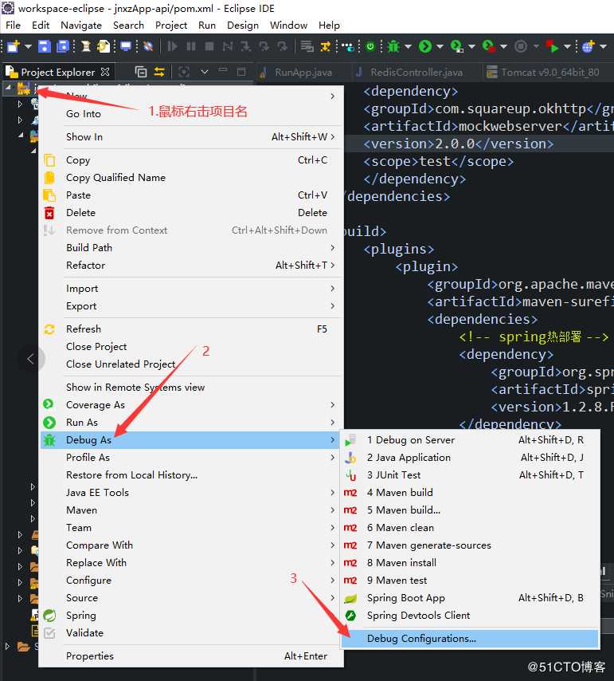Toggle Link with Editor in Project Explorer
The height and width of the screenshot is (681, 614).
coord(159,72)
